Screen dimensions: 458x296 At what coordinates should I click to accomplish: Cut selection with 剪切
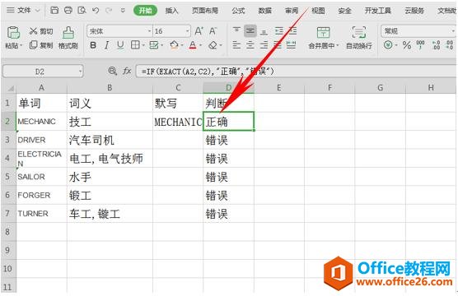click(41, 31)
